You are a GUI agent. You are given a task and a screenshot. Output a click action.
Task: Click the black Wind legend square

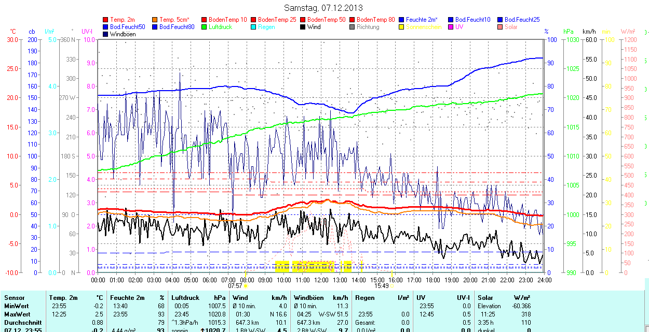(303, 27)
